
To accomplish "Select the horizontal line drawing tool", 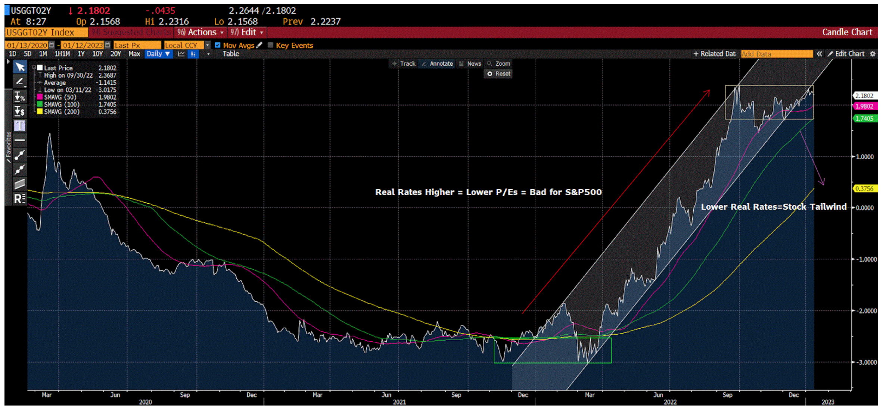I will 20,140.
